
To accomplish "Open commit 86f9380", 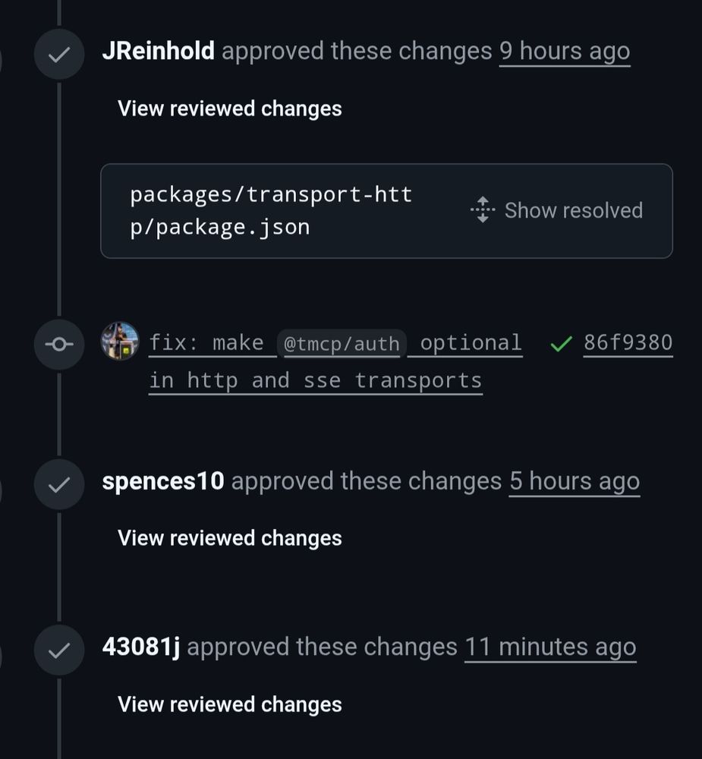I will [628, 342].
